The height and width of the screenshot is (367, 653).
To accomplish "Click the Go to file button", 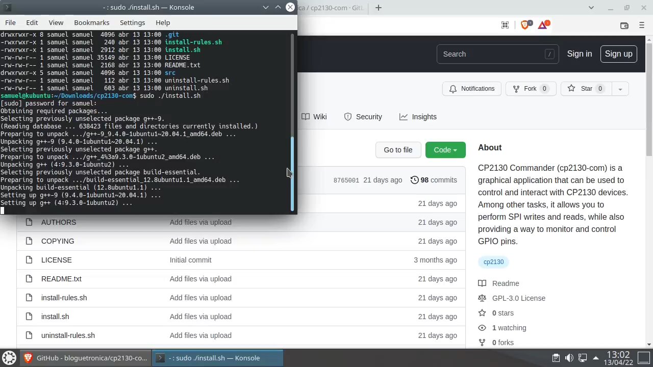I will coord(398,150).
